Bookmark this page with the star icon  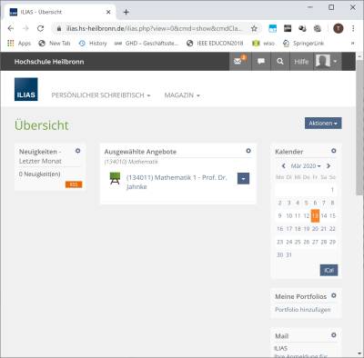tap(254, 28)
